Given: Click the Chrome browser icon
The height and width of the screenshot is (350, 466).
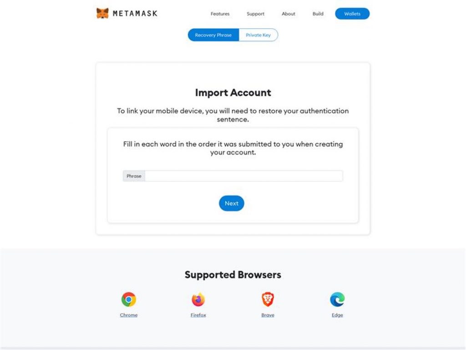Looking at the screenshot, I should pos(129,299).
